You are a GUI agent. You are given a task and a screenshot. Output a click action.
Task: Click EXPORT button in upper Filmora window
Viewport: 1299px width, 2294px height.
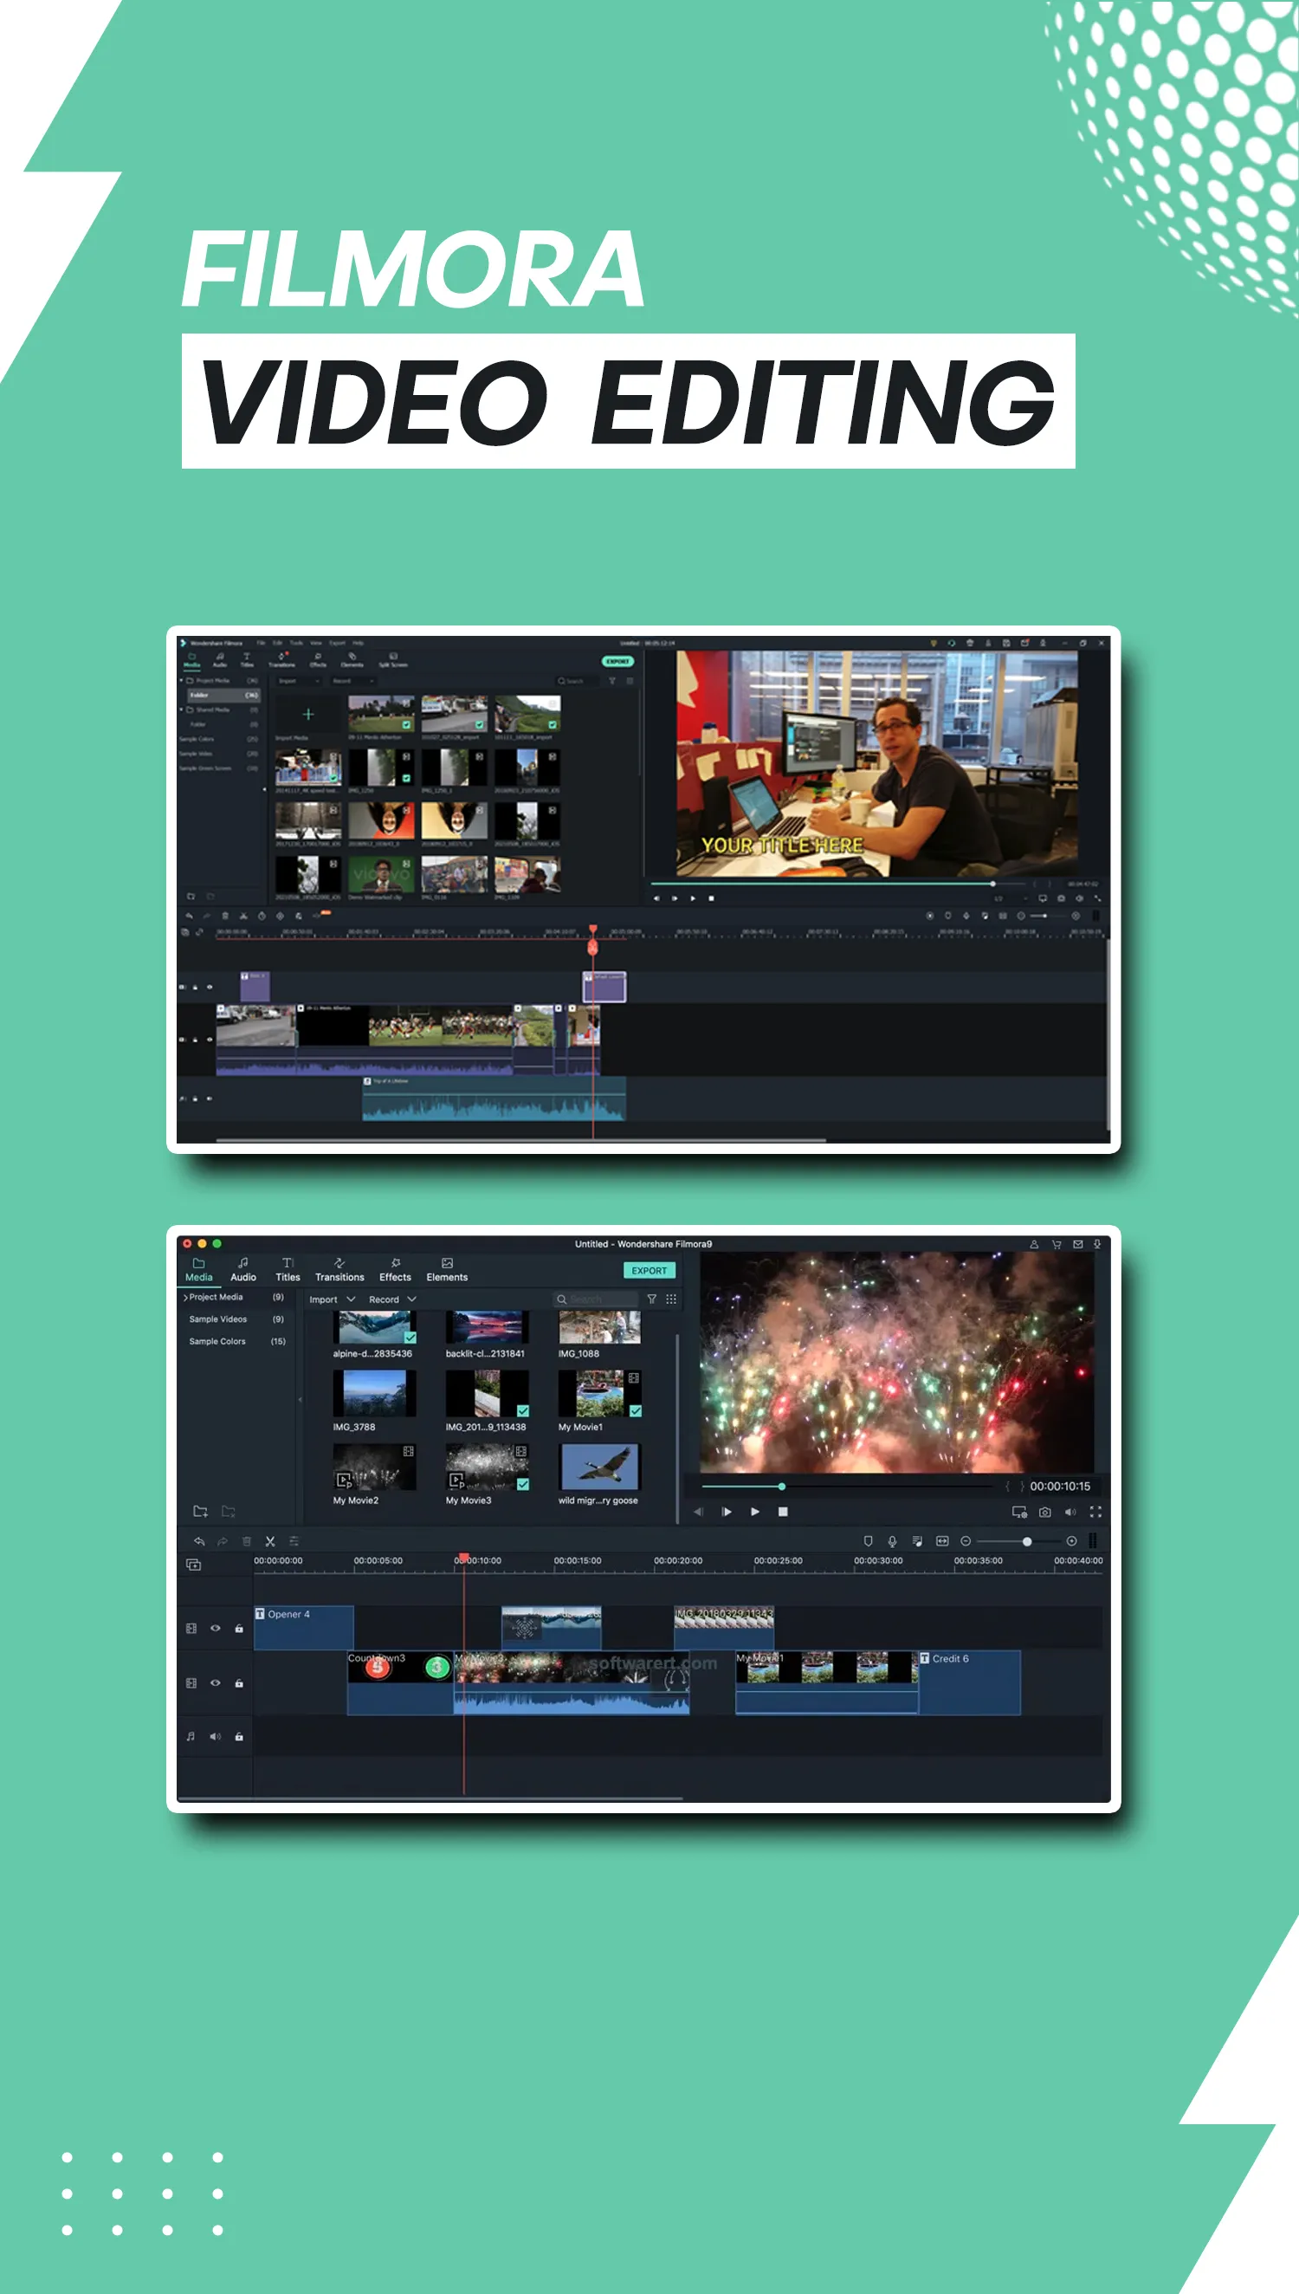click(x=617, y=661)
